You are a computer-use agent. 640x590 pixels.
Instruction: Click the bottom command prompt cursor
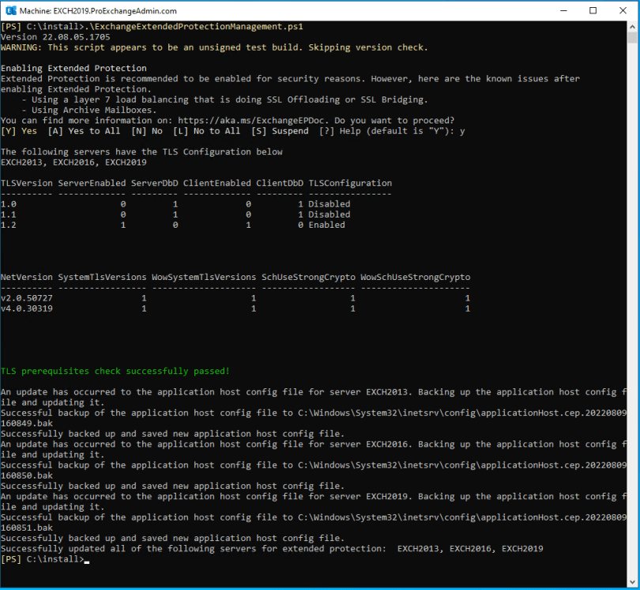pos(86,559)
